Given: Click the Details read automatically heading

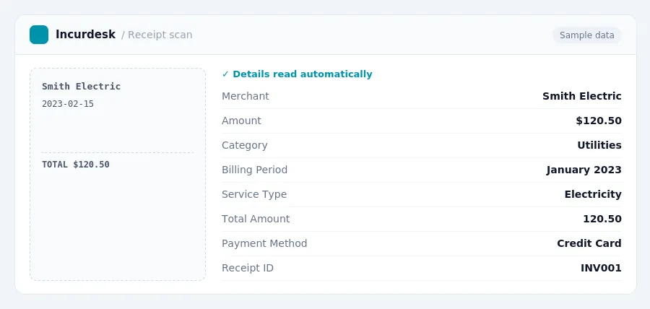Looking at the screenshot, I should coord(302,74).
